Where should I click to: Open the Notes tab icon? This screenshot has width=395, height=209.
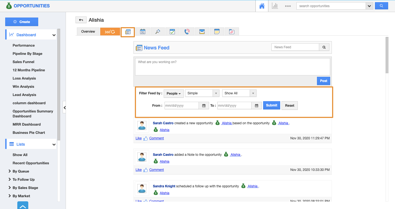217,32
